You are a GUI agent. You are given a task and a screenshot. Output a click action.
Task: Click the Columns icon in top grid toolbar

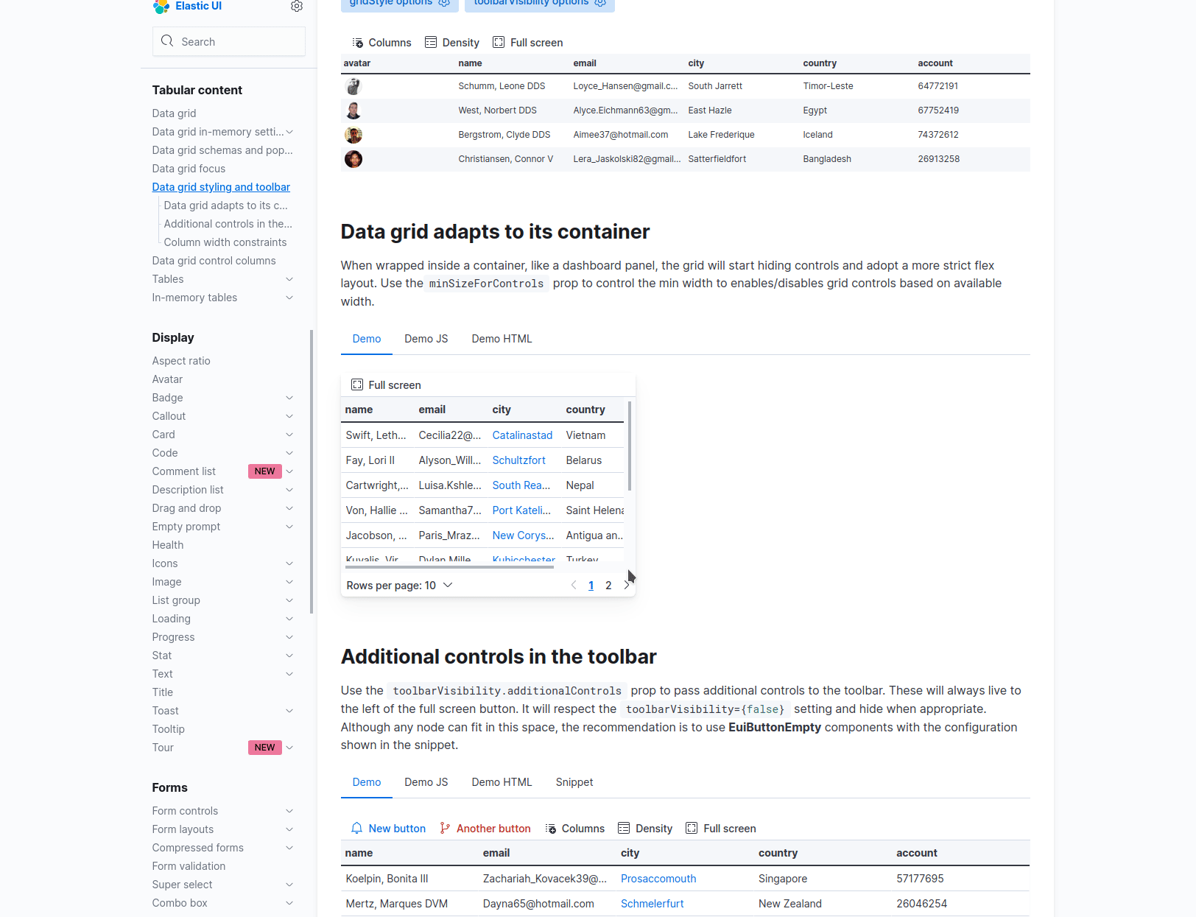click(358, 43)
